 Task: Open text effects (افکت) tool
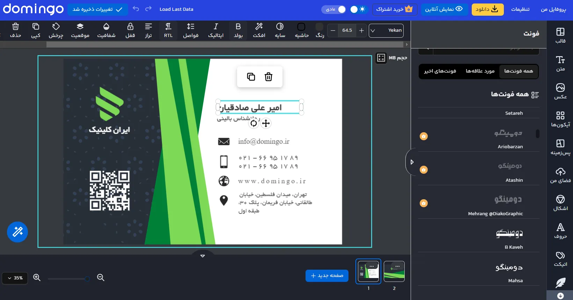click(x=259, y=30)
